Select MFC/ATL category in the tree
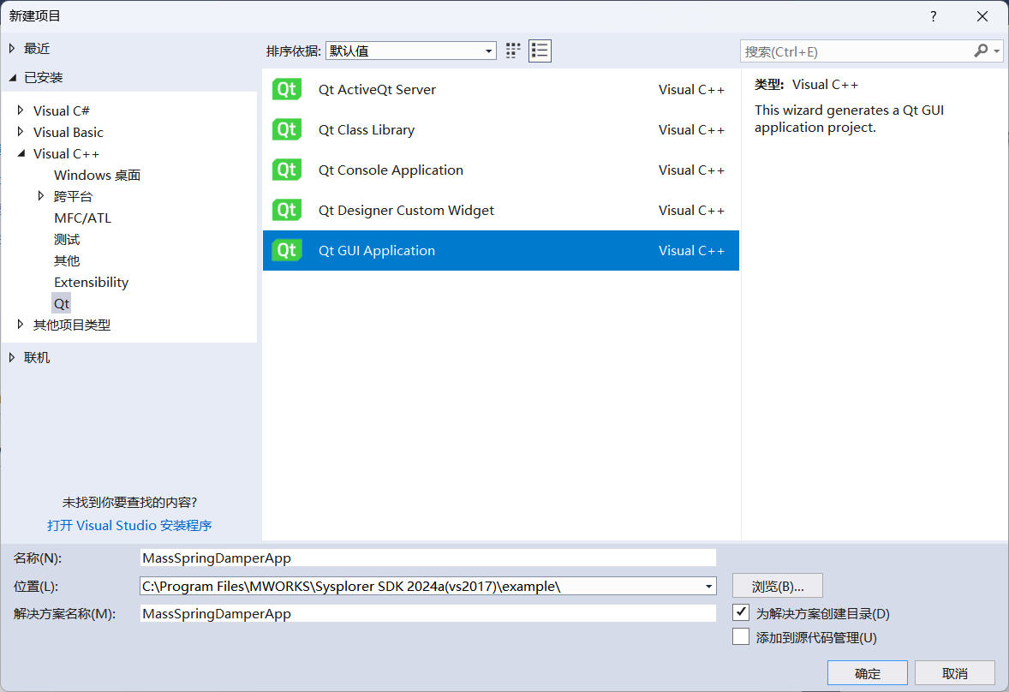The image size is (1009, 692). 82,218
